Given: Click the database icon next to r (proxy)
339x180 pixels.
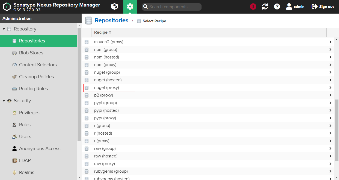Looking at the screenshot, I should click(87, 141).
